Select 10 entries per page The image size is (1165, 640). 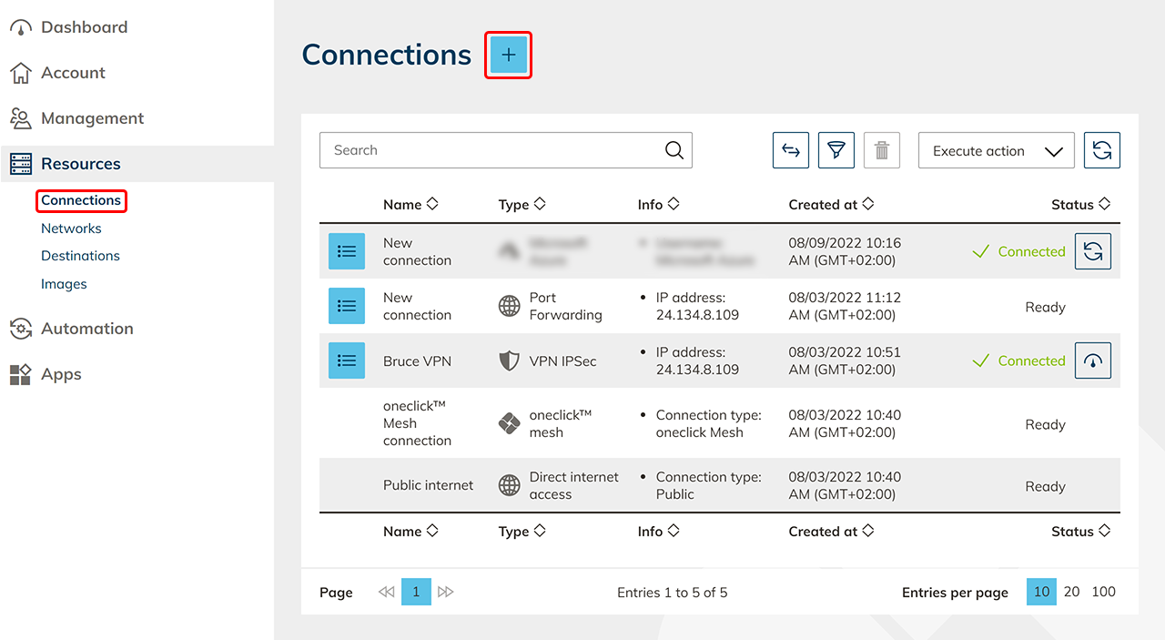[x=1041, y=592]
